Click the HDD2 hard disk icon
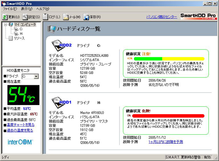Image resolution: width=219 pixels, height=161 pixels. coord(56,45)
